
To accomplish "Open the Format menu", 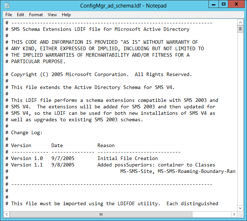I will click(36, 15).
